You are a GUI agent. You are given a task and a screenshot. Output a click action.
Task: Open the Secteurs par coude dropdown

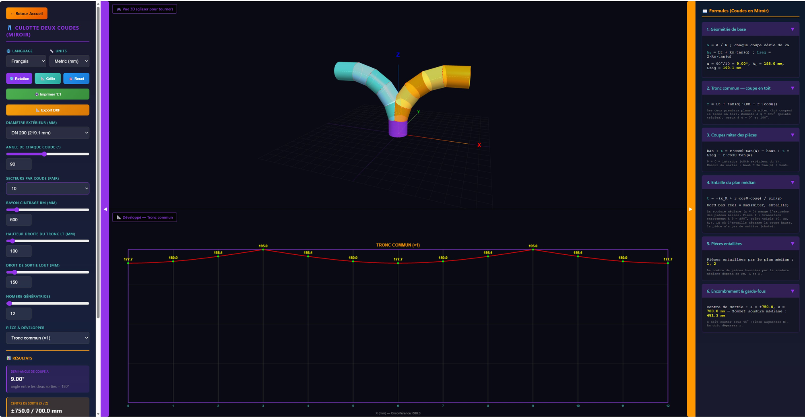point(47,188)
